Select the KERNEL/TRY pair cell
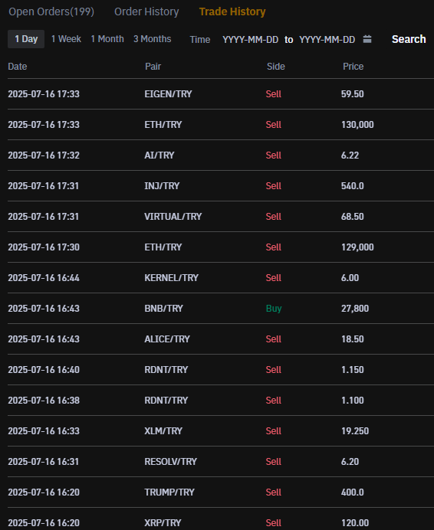The image size is (434, 530). coord(171,278)
